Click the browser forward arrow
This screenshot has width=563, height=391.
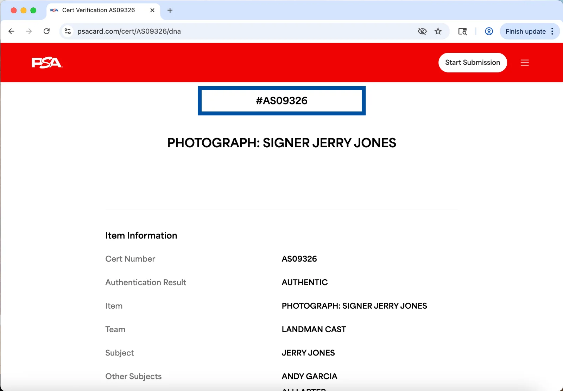click(29, 31)
